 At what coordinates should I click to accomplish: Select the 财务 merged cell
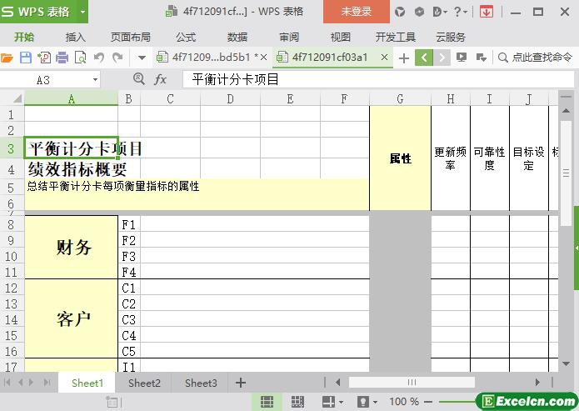tap(72, 248)
